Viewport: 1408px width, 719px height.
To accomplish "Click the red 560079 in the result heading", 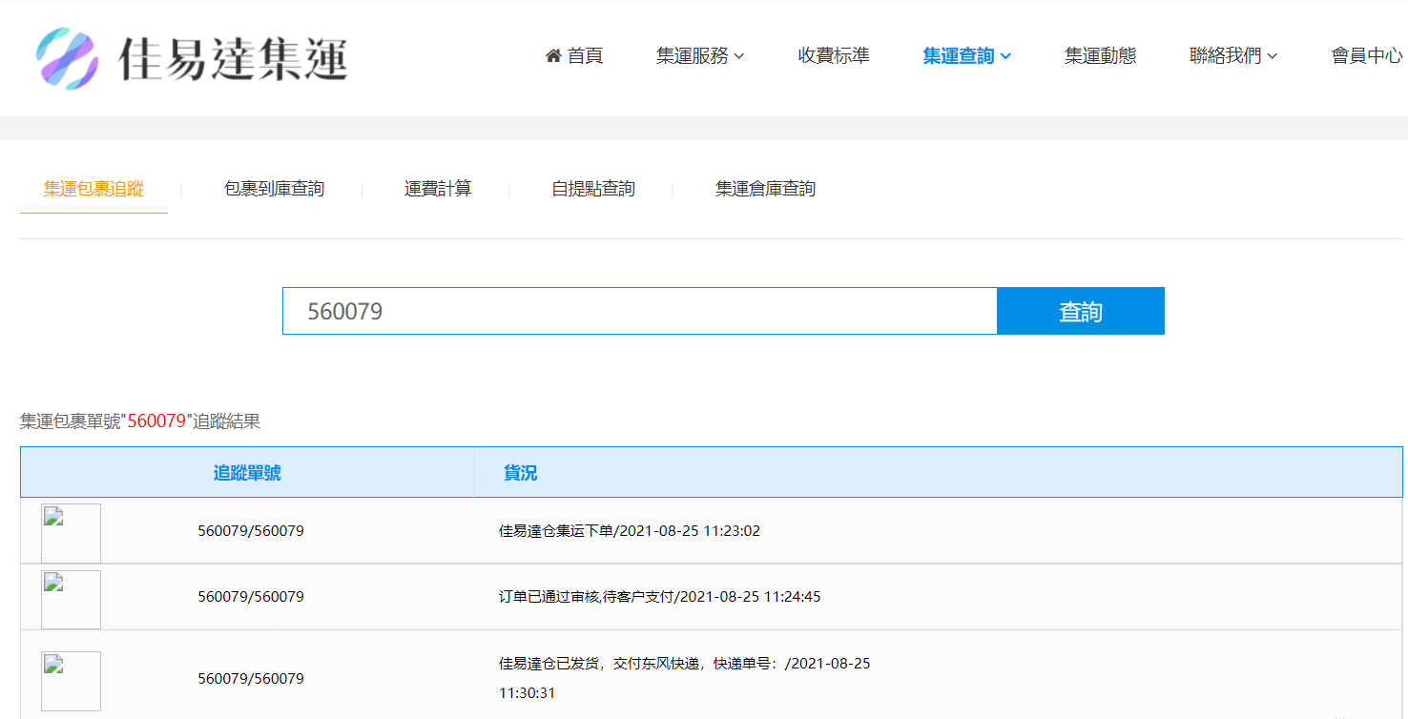I will (x=156, y=421).
